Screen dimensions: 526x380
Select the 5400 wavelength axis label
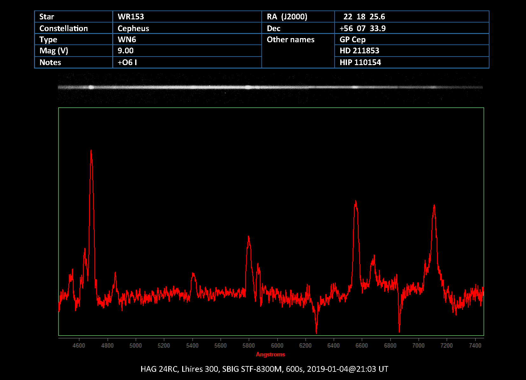(192, 345)
